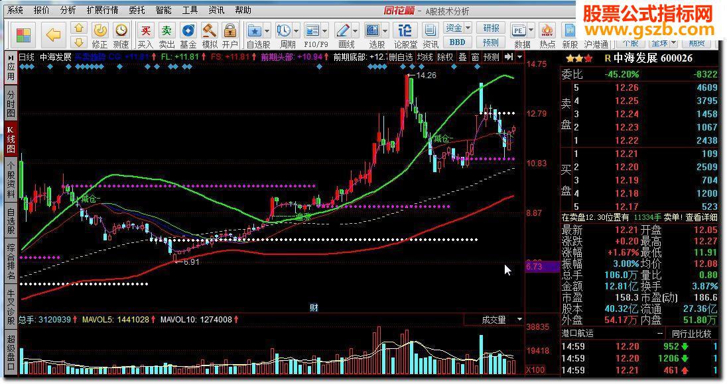Click the 财 marker at chart bottom

click(x=314, y=308)
